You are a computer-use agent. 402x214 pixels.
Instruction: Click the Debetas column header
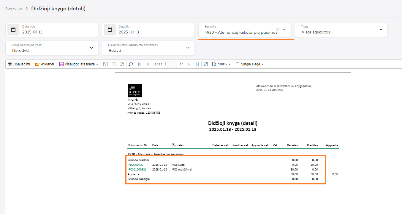[292, 145]
